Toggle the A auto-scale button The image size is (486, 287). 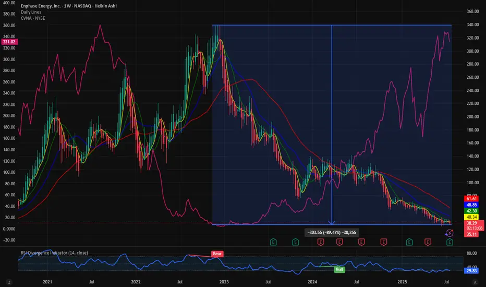coord(475,282)
